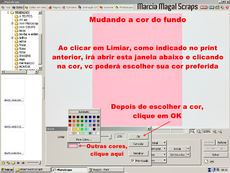Pick the orange color swatch
This screenshot has height=173, width=230.
74,121
